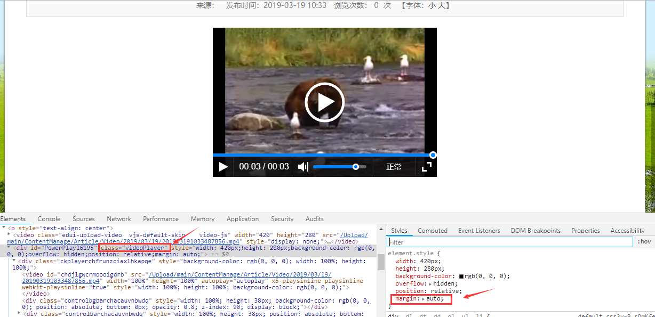Expand the edui-upload-video element node

click(9, 234)
